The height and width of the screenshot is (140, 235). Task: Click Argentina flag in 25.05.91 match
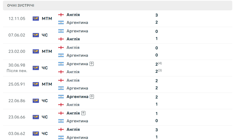point(61,88)
